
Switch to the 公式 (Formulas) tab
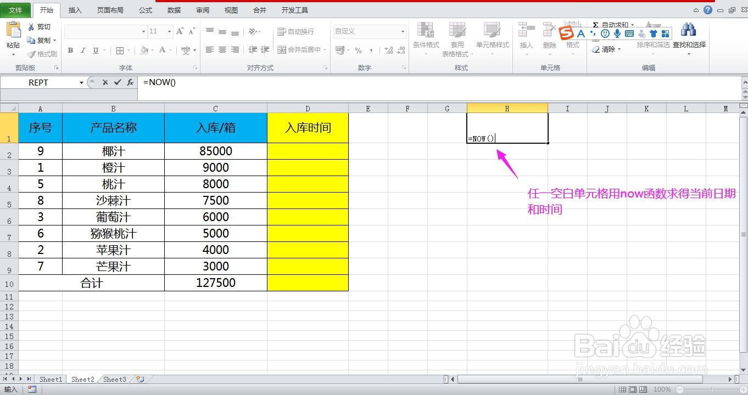[146, 10]
